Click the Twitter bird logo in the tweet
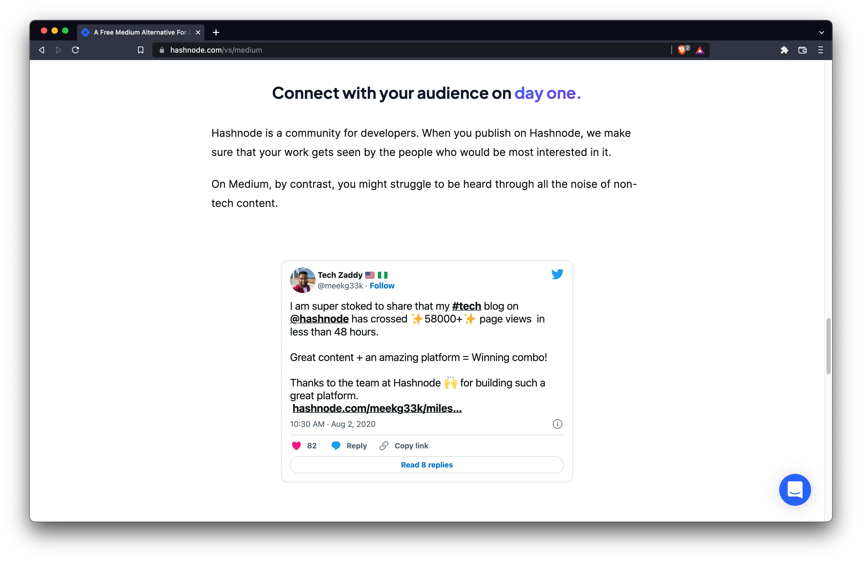 tap(557, 274)
